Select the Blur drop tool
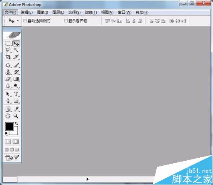213x185 pixels. click(8, 86)
